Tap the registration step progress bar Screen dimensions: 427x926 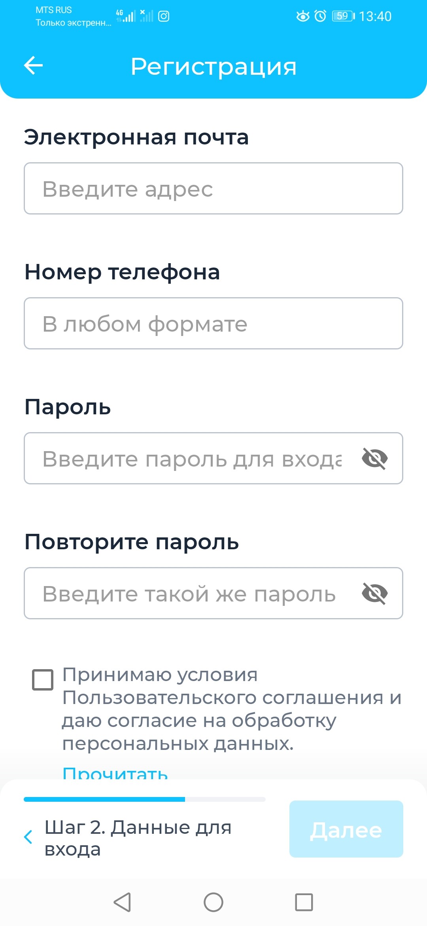[145, 799]
